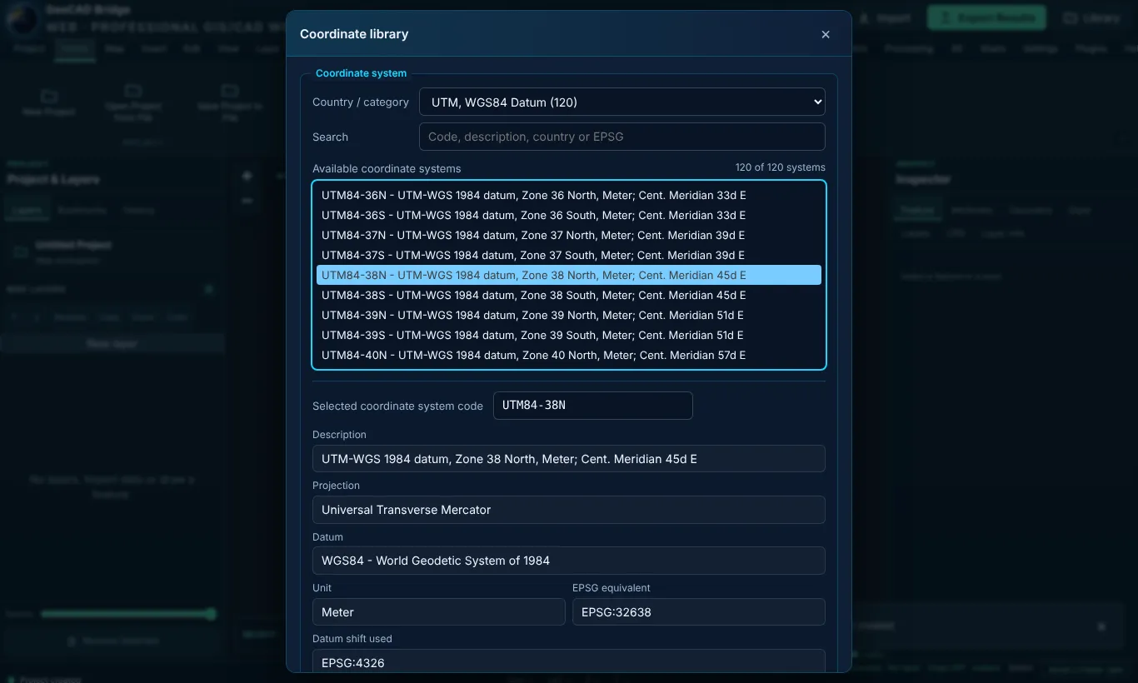Click the Unit field showing Meter
This screenshot has height=683, width=1138.
438,612
